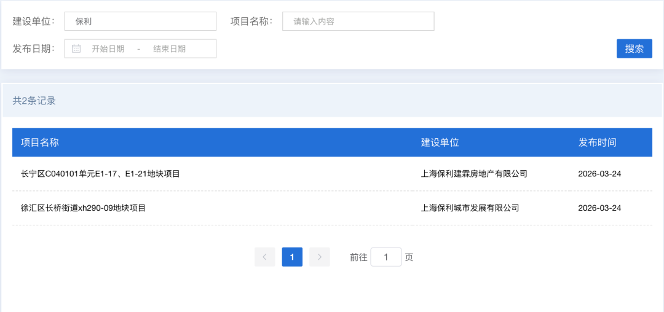
Task: Click the 建设单位 column header
Action: [x=440, y=142]
